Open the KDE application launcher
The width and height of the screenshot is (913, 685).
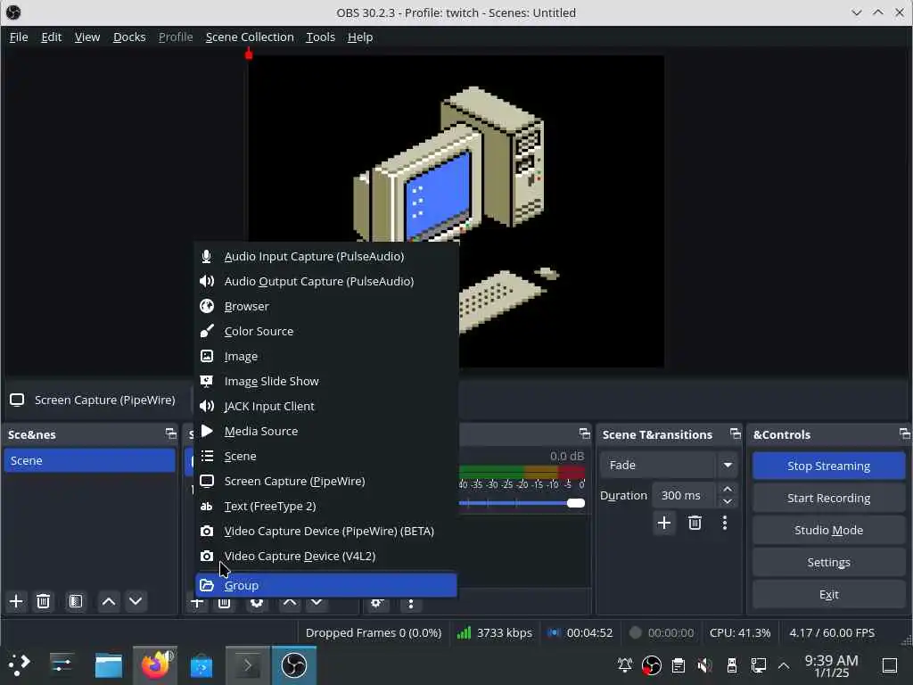(x=19, y=664)
